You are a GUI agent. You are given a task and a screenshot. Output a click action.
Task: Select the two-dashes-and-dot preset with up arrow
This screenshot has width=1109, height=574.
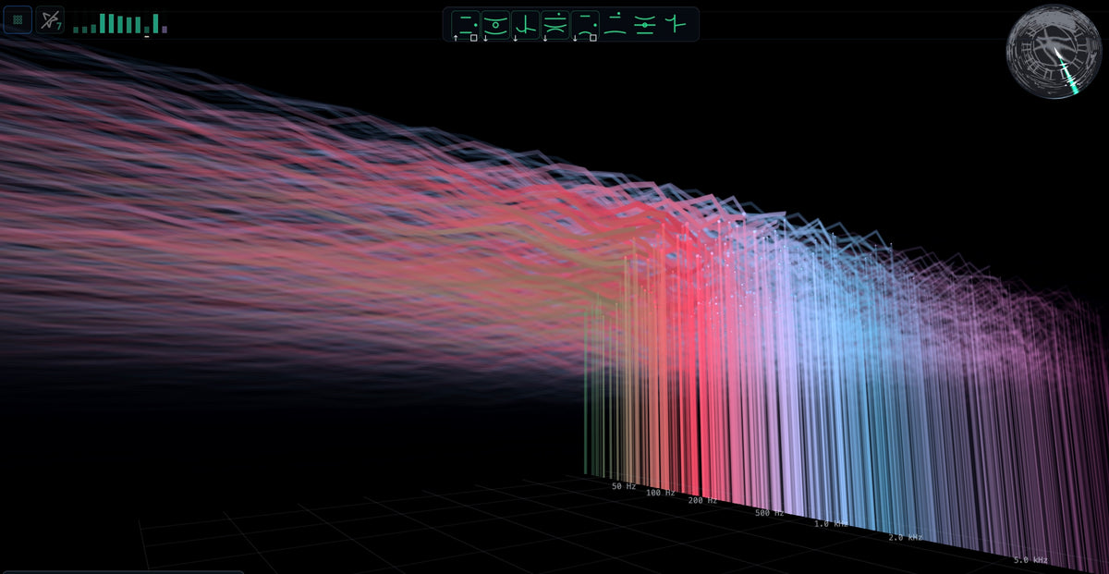465,25
